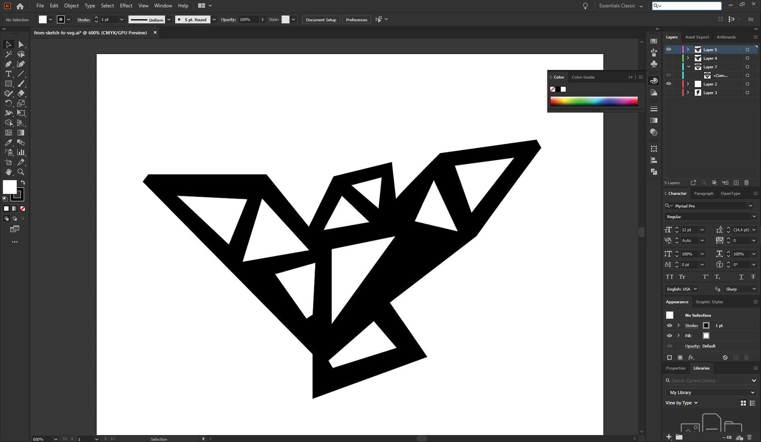Open the stroke profile Uniform dropdown

pyautogui.click(x=169, y=20)
